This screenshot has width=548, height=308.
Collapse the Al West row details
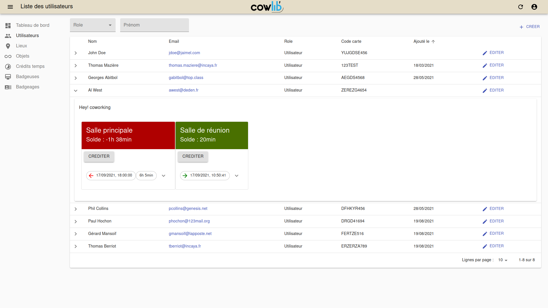tap(76, 90)
